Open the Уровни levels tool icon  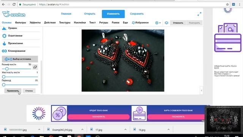click(4, 28)
